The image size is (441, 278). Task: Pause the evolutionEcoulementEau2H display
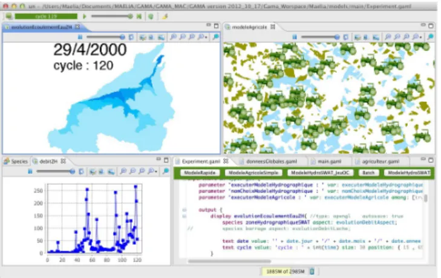[80, 37]
